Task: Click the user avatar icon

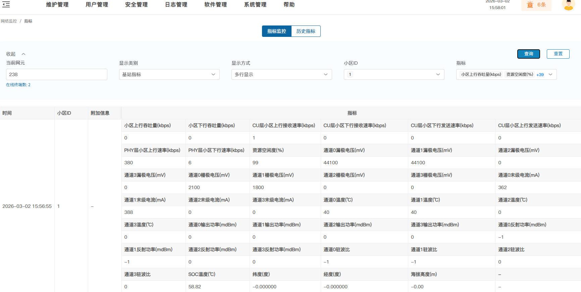Action: pyautogui.click(x=568, y=5)
